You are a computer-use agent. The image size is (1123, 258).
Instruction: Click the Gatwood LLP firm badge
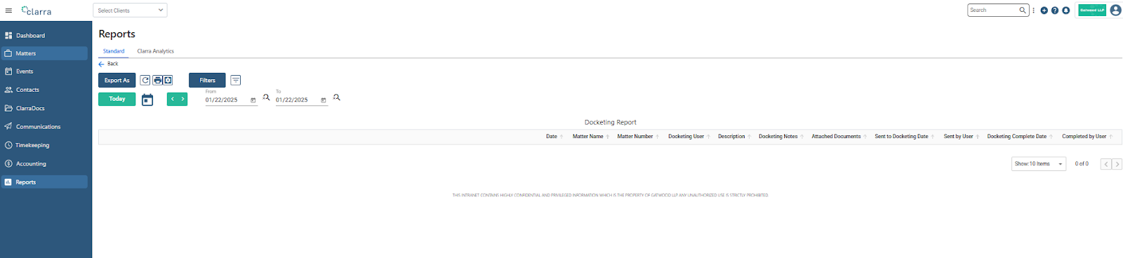1092,11
